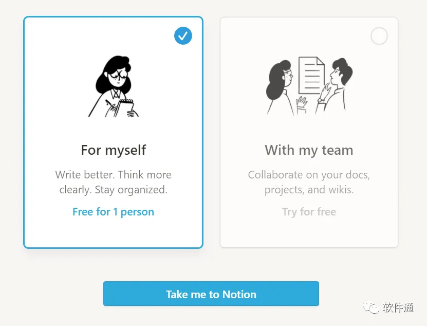Click the "For myself" heading

[114, 150]
